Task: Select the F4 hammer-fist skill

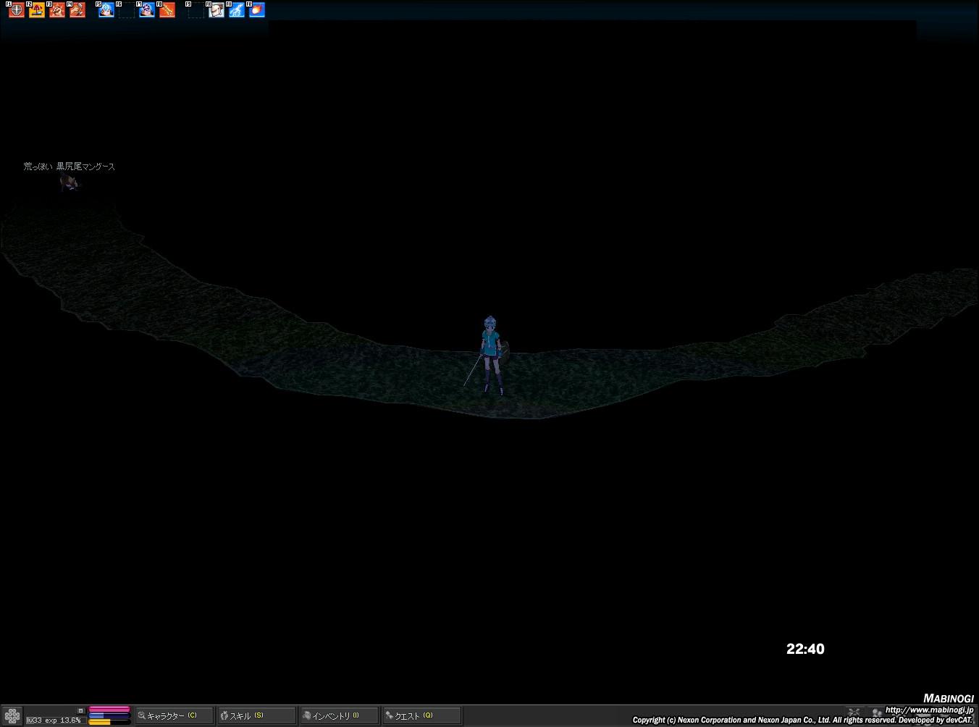Action: pyautogui.click(x=77, y=10)
